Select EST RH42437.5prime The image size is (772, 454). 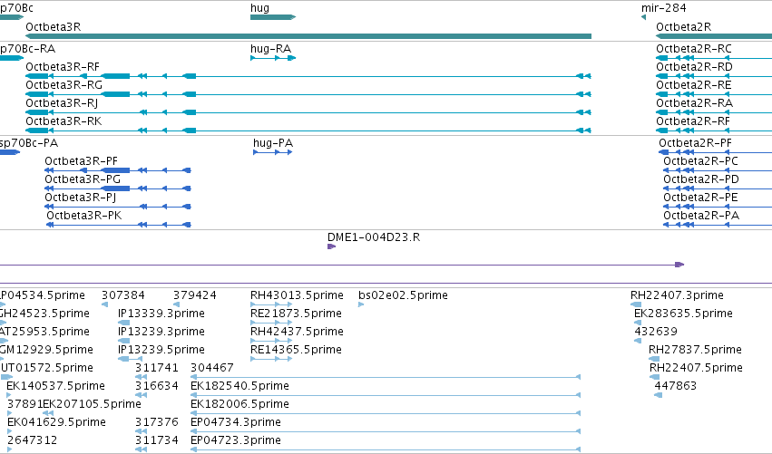click(297, 332)
